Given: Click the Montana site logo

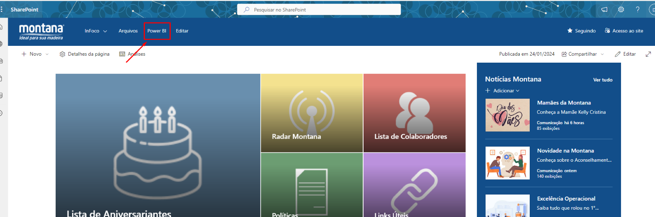Looking at the screenshot, I should click(41, 31).
